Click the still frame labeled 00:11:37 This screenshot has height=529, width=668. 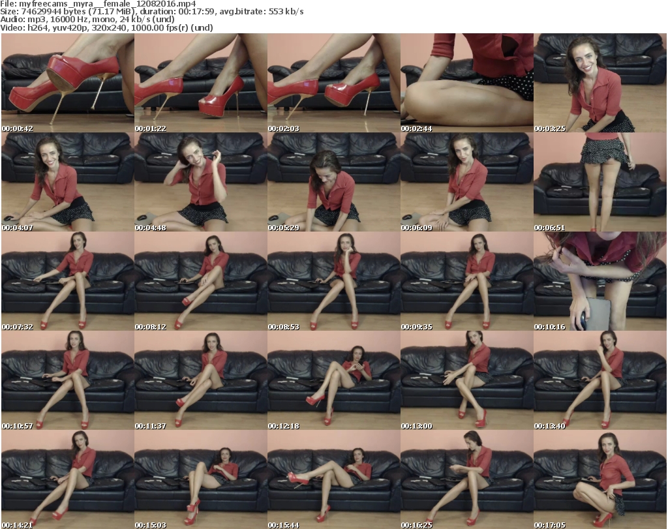click(201, 380)
